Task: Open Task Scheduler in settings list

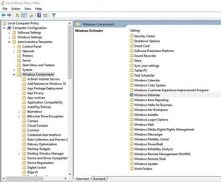Action: [x=144, y=75]
